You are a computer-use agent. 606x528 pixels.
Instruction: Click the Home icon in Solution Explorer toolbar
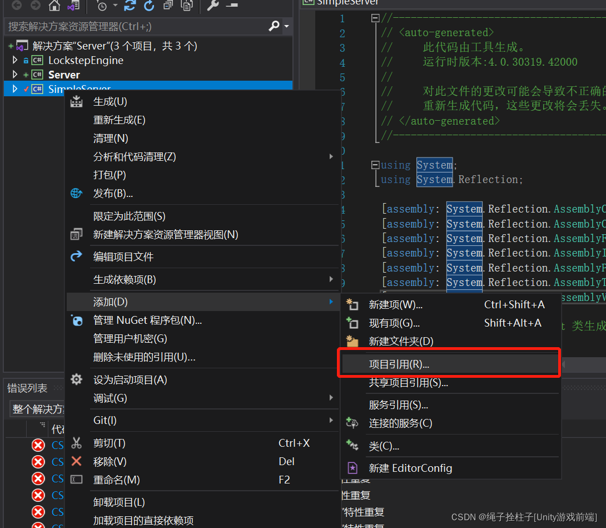point(54,6)
